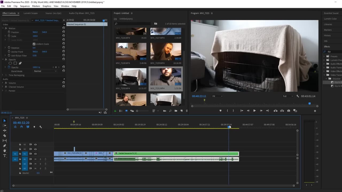The width and height of the screenshot is (342, 192).
Task: Open the Sequence menu
Action: click(25, 6)
